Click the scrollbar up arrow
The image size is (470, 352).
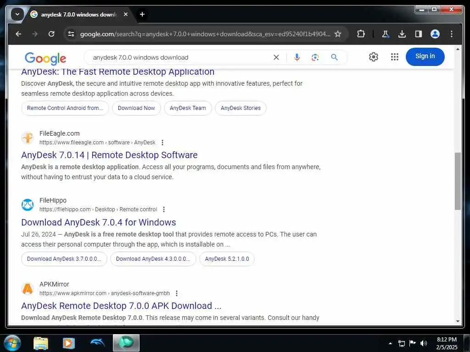point(458,49)
